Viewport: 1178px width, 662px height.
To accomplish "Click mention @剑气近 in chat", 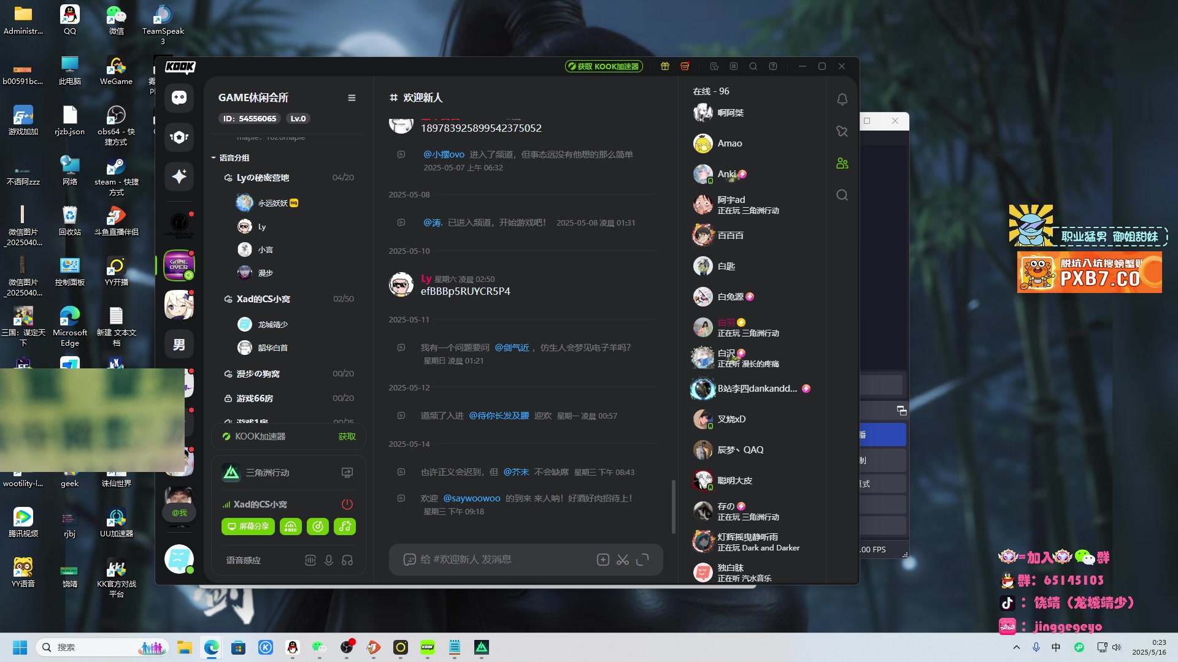I will (512, 348).
